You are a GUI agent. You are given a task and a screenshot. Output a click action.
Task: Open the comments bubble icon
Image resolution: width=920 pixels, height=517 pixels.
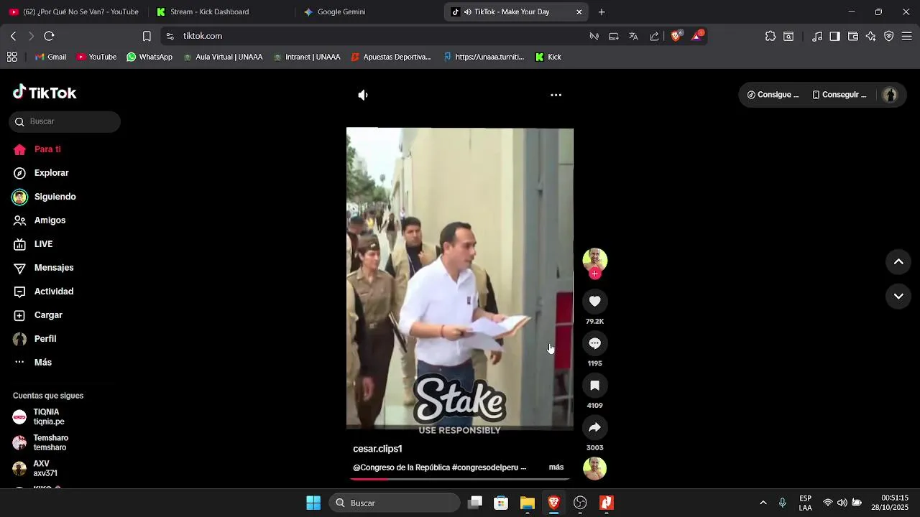(x=594, y=343)
